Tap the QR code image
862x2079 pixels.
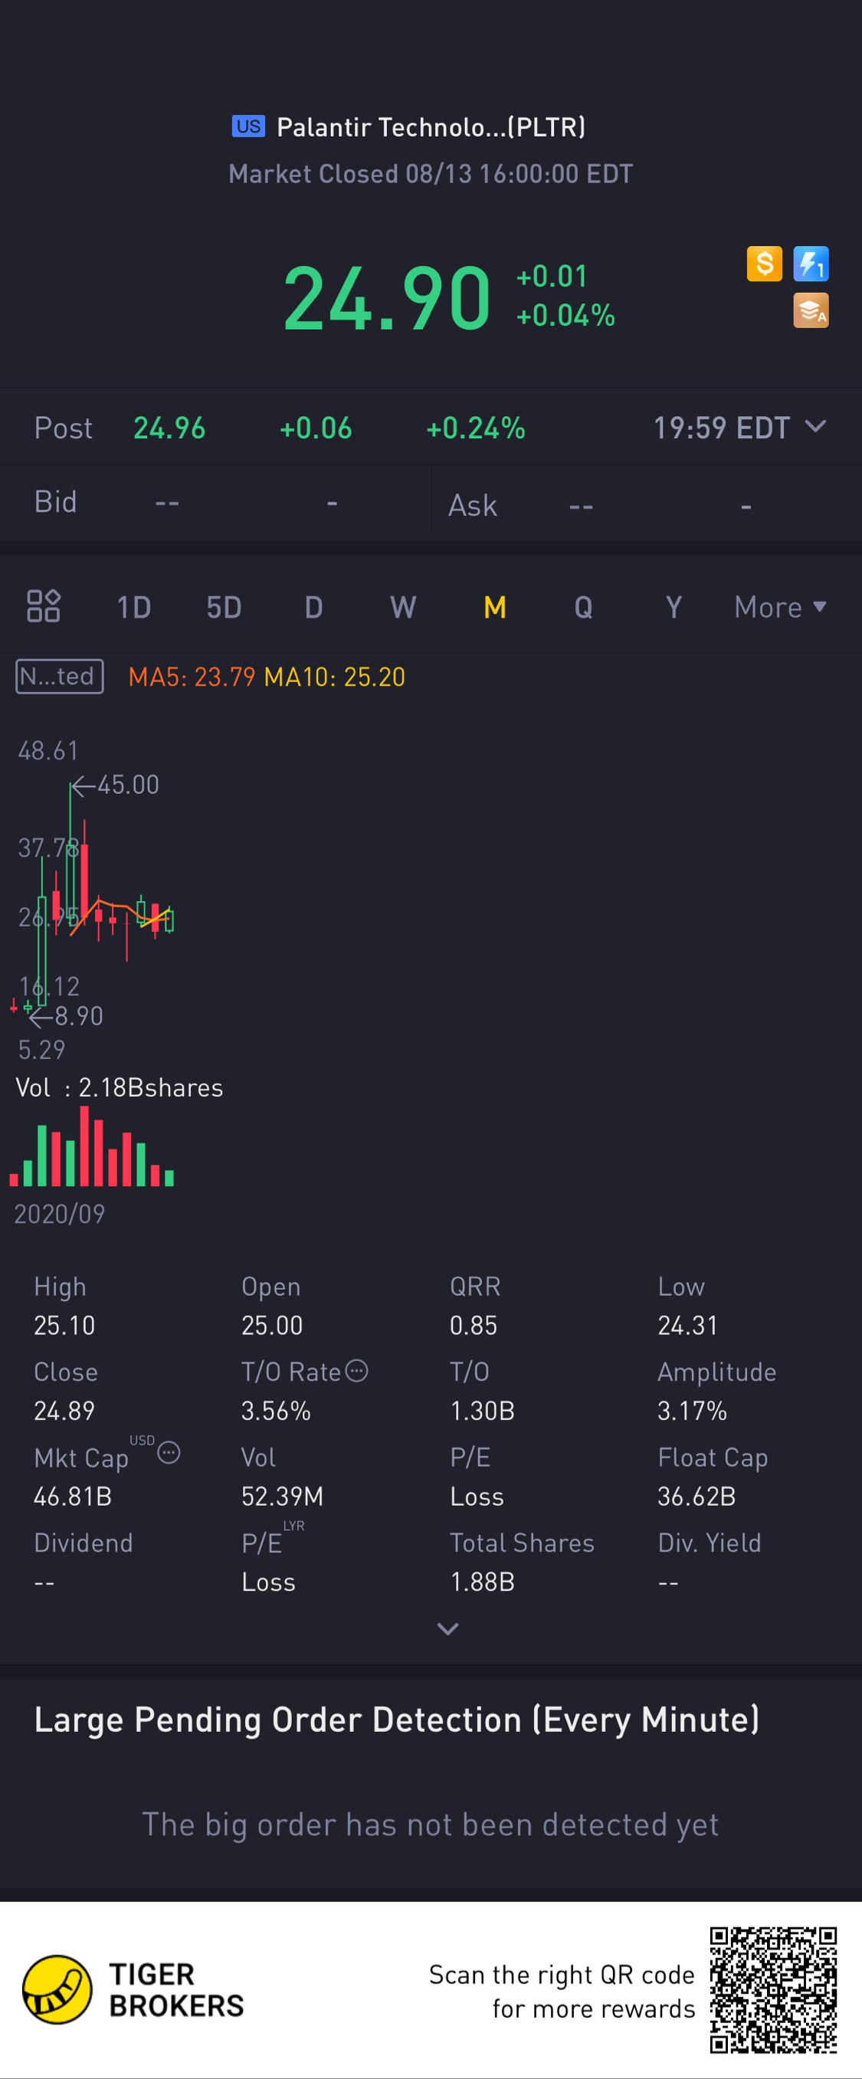773,1990
